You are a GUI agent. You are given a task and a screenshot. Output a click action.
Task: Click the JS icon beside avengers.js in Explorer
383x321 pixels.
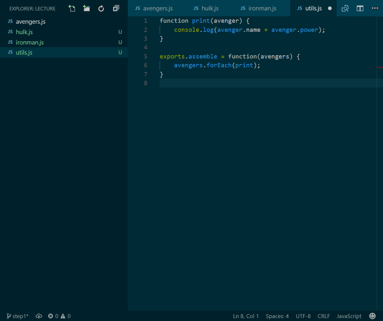click(10, 21)
